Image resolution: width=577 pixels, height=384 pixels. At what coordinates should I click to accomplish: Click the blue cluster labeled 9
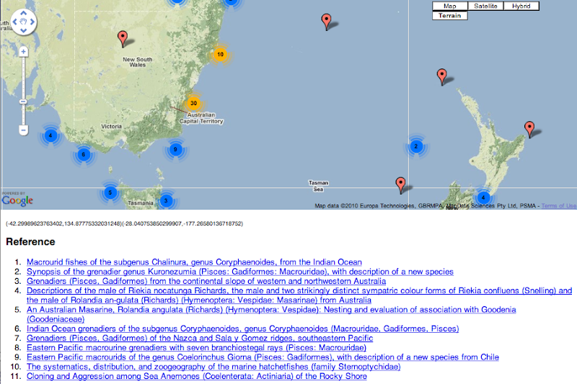175,150
